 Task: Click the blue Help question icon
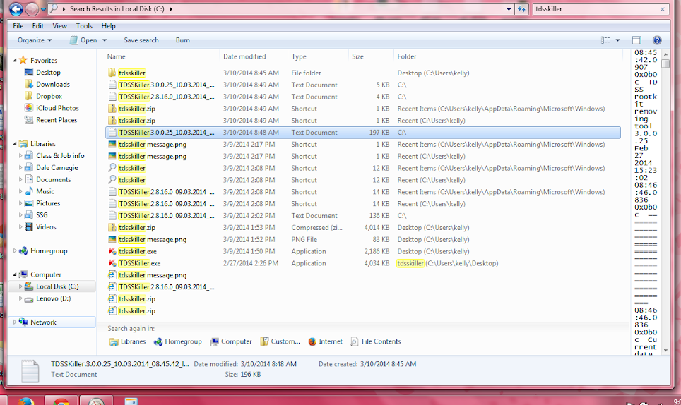tap(657, 40)
